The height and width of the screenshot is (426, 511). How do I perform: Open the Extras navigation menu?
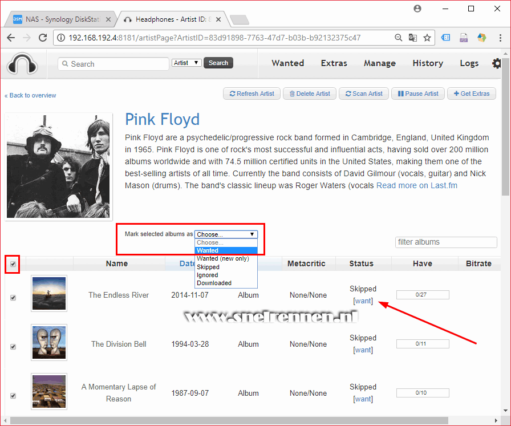click(x=334, y=63)
